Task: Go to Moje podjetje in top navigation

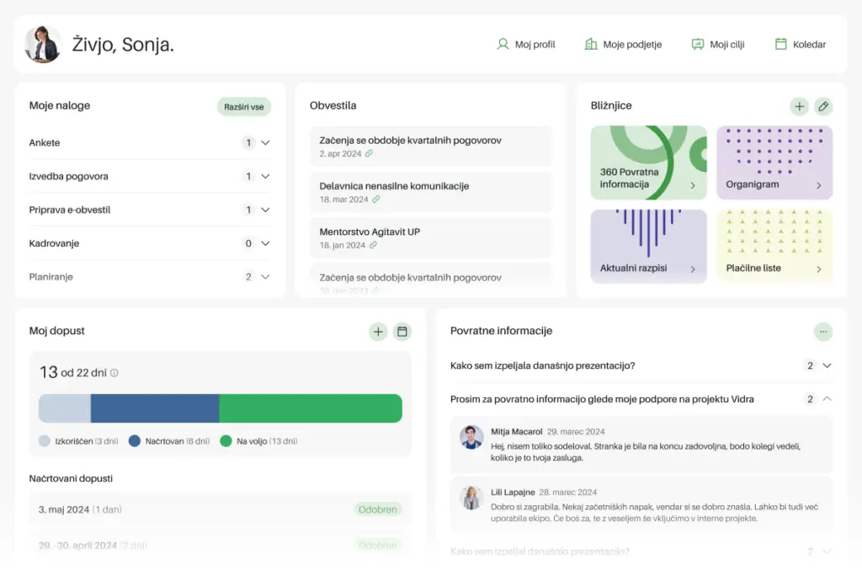Action: click(x=623, y=45)
